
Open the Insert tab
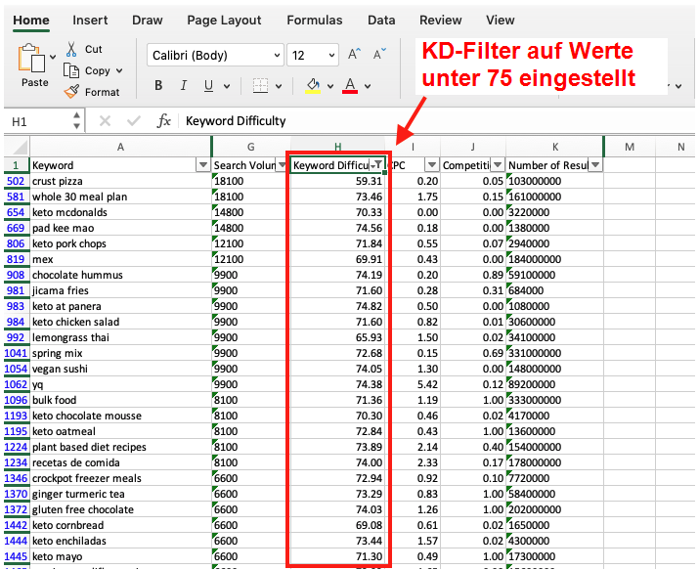coord(90,21)
